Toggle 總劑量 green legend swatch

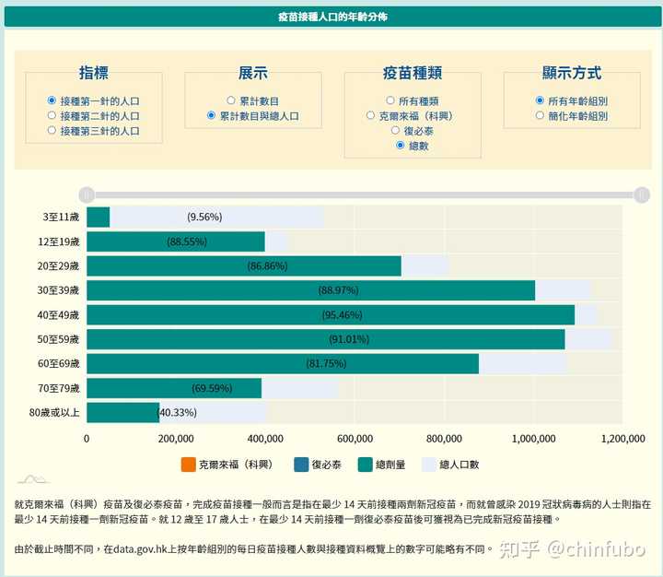(x=365, y=465)
